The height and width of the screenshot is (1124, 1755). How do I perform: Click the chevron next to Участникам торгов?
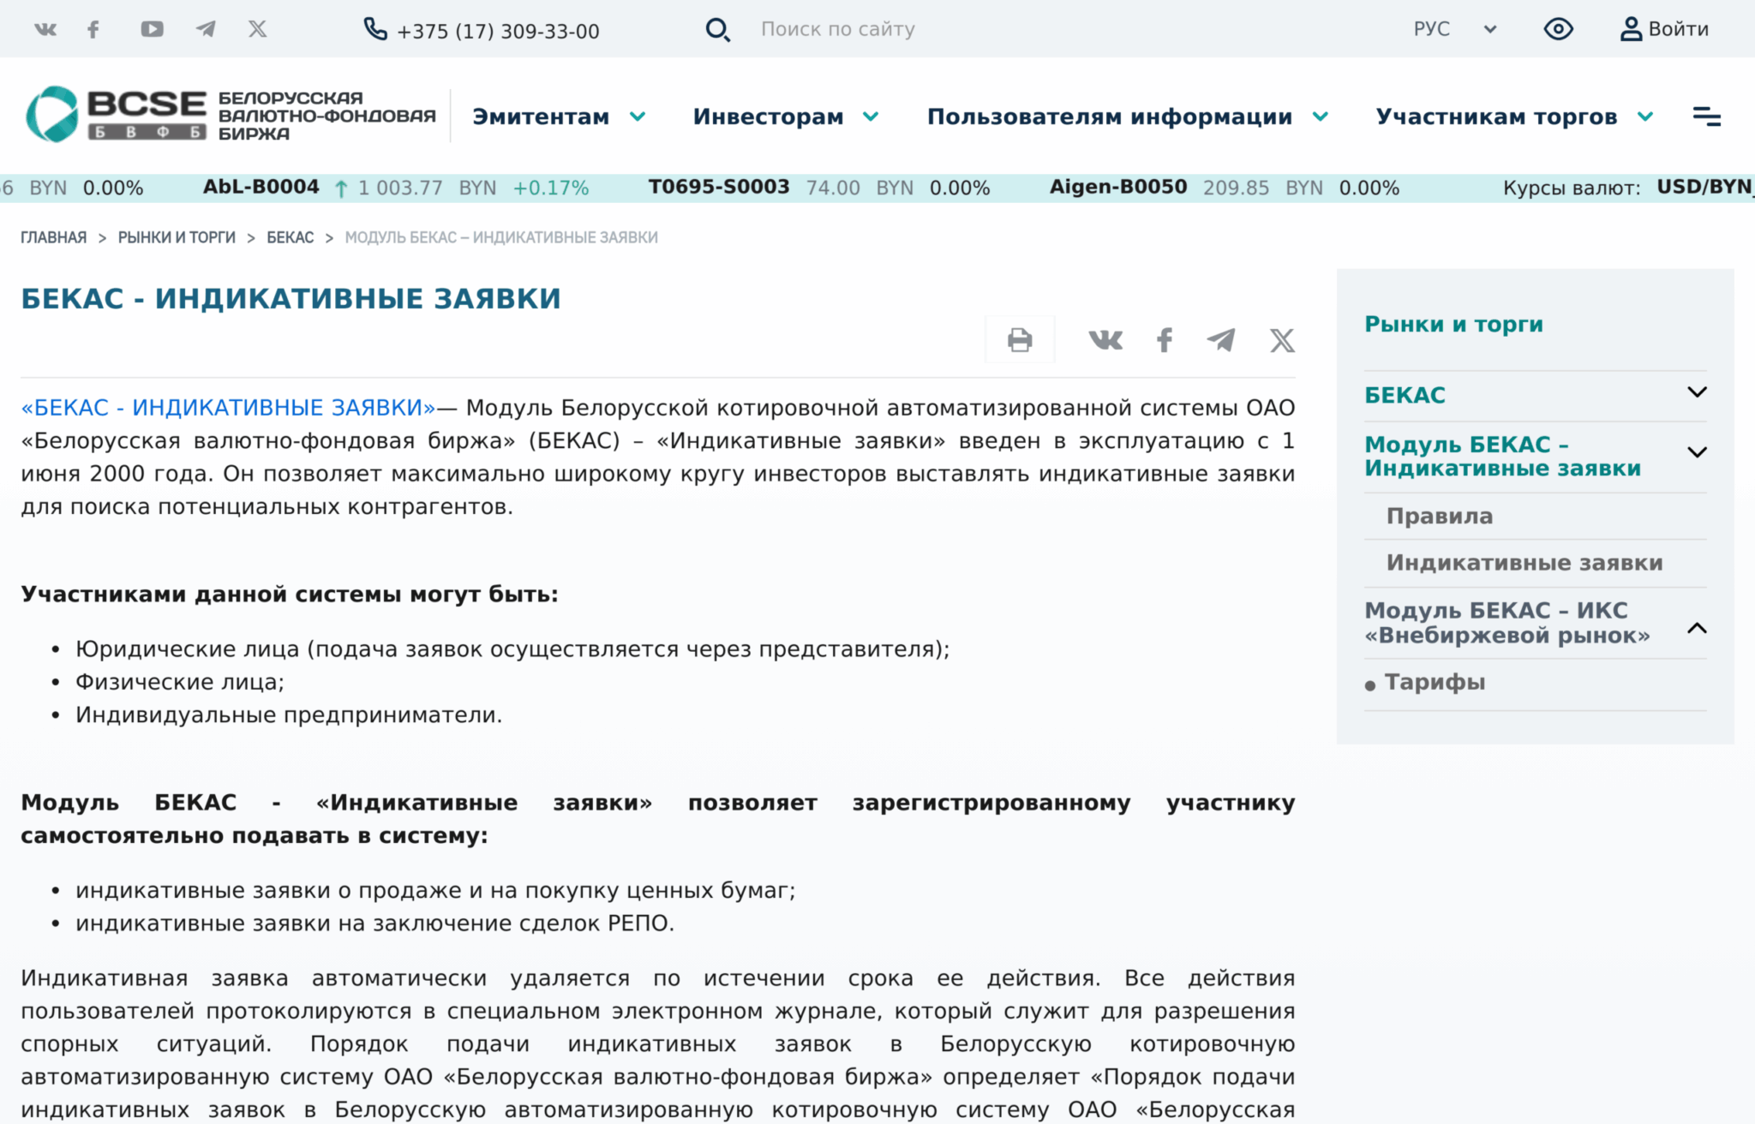[x=1645, y=117]
